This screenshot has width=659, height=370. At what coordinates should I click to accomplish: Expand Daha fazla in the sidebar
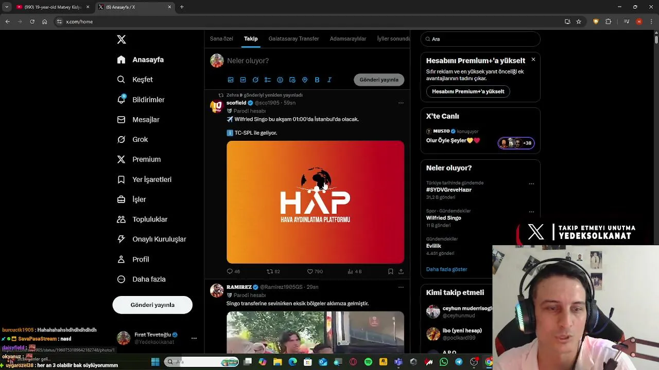pyautogui.click(x=142, y=279)
